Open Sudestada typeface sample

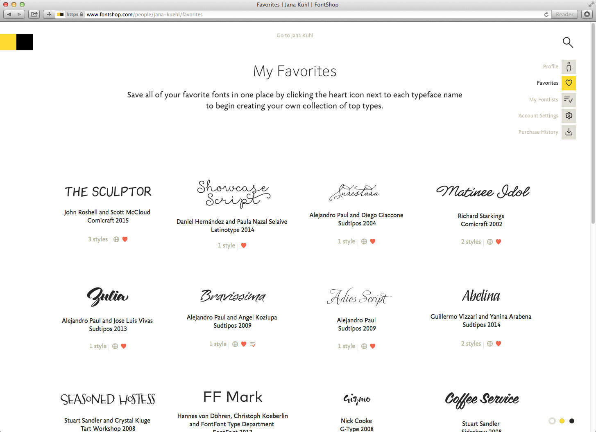pos(354,192)
